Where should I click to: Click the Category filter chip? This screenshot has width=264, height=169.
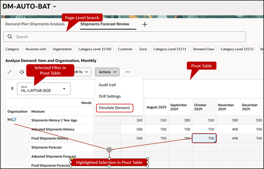12,49
